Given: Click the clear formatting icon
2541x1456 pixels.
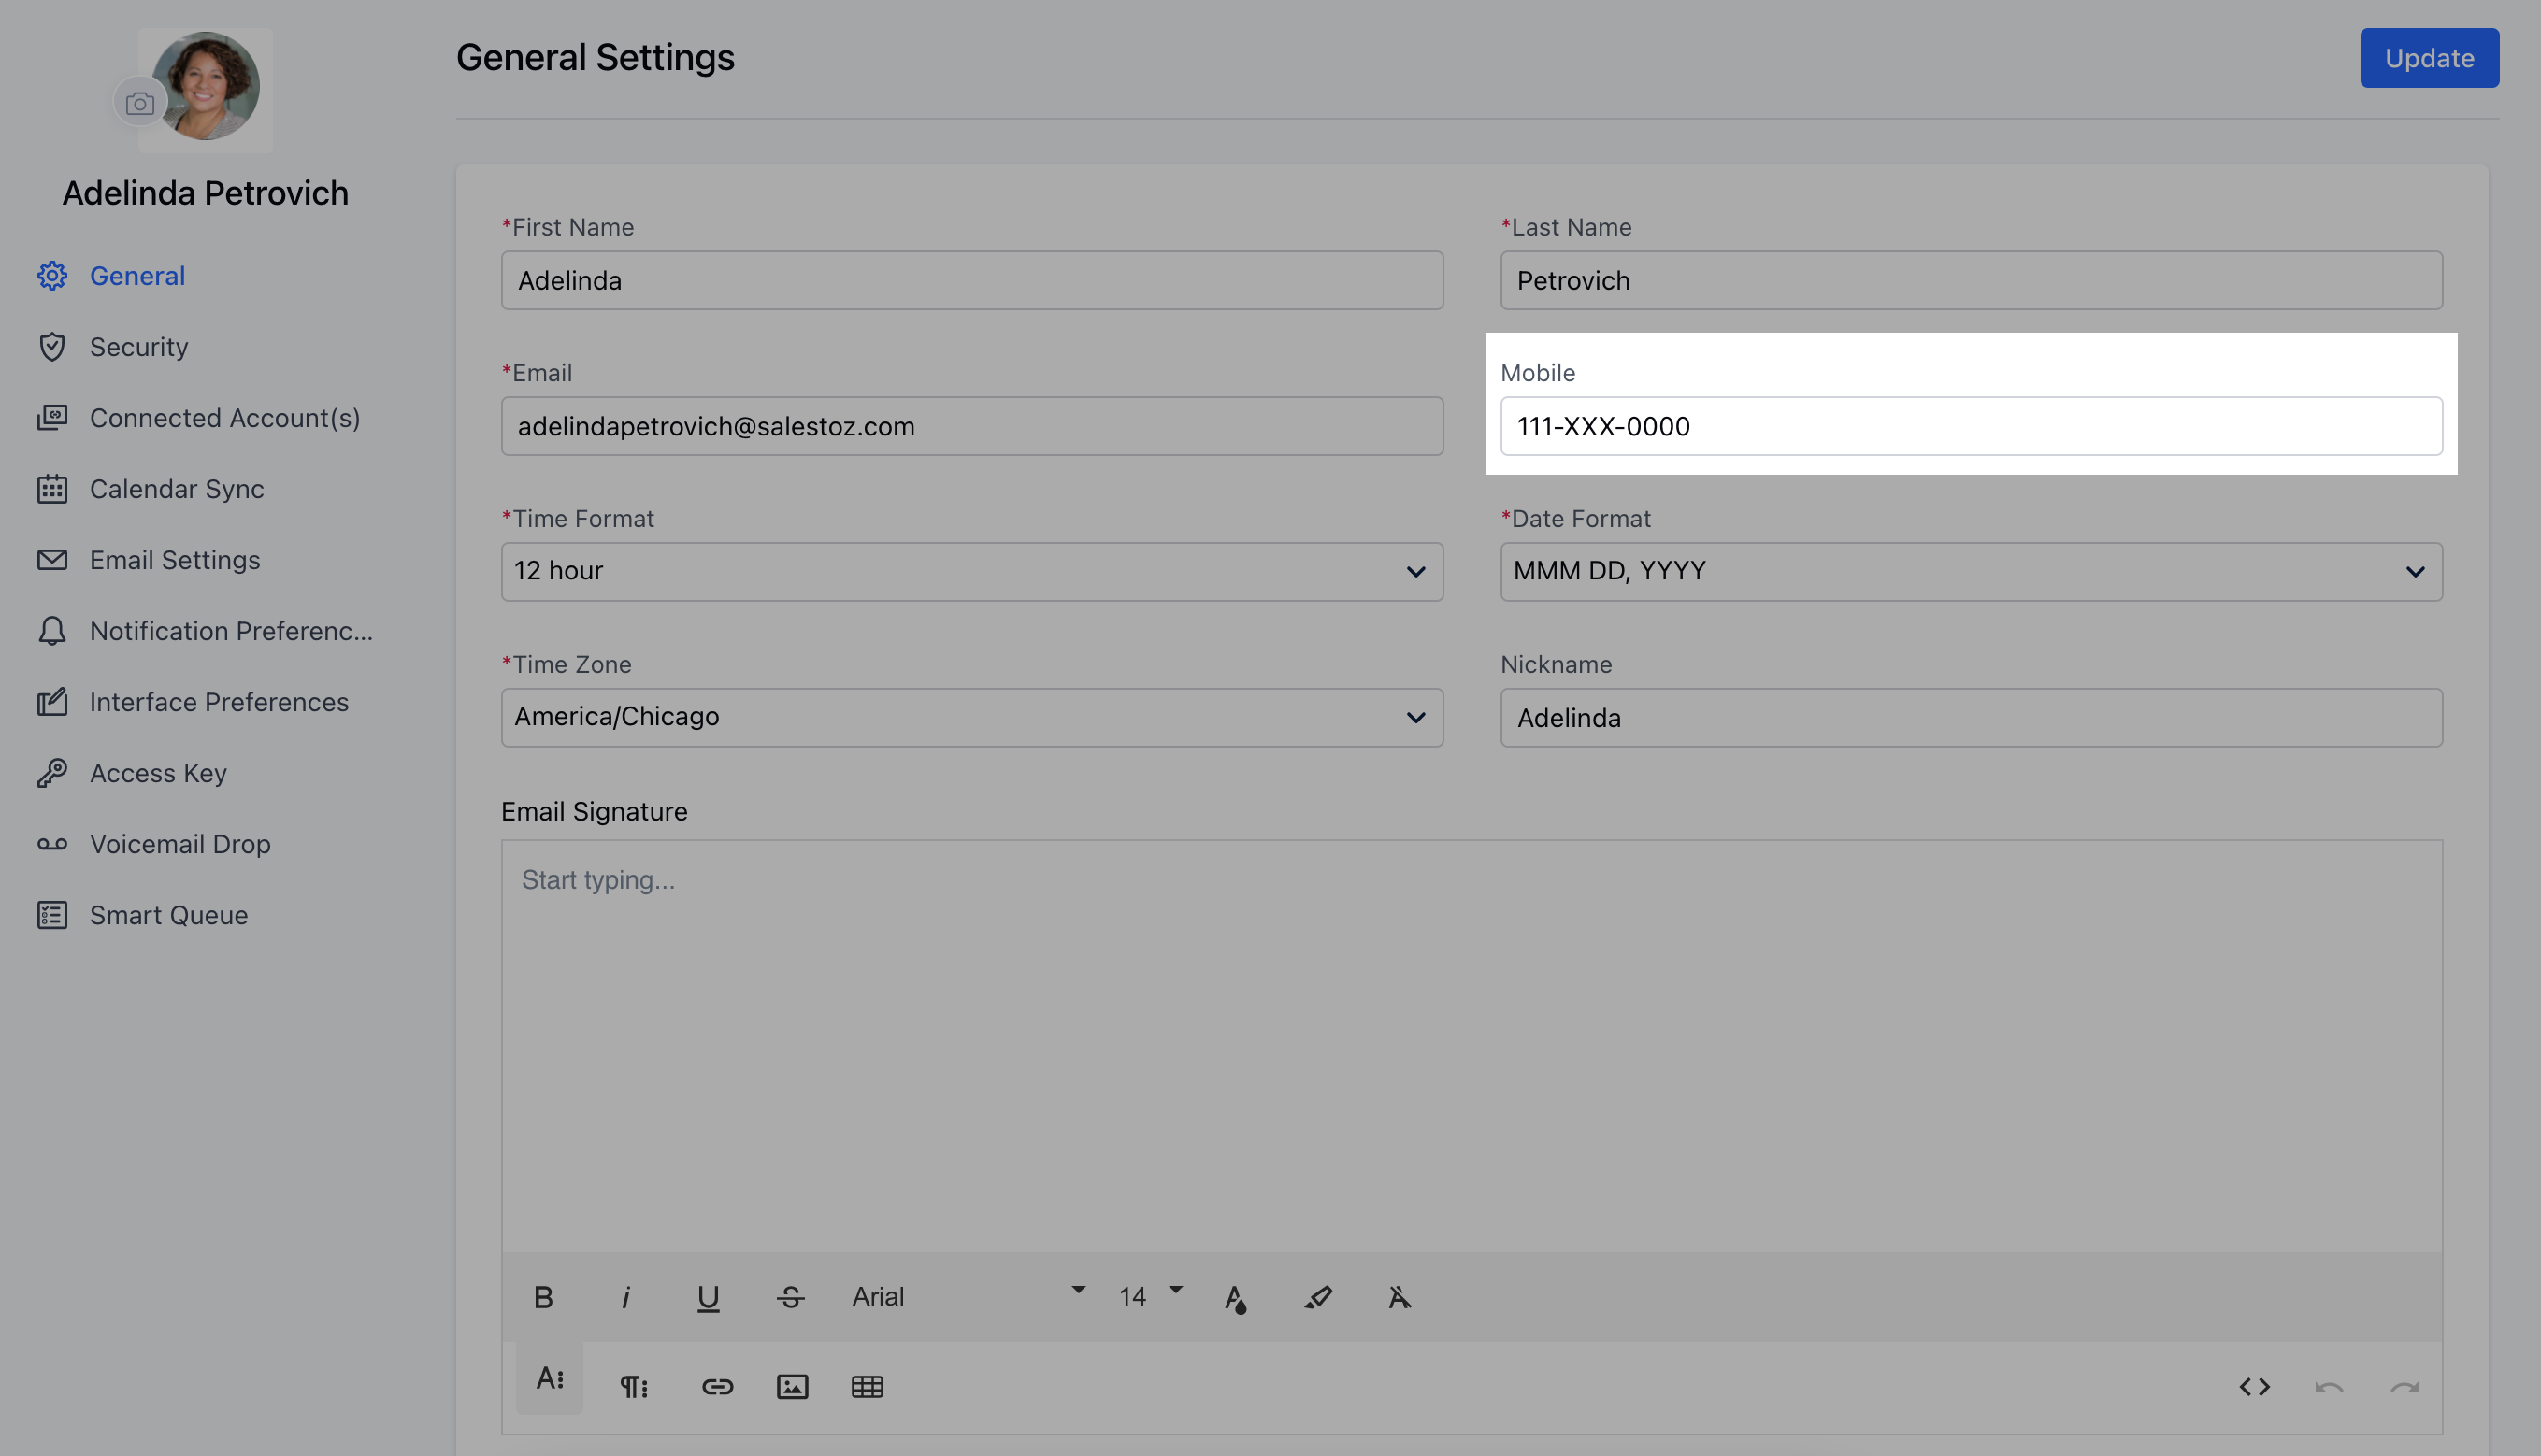Looking at the screenshot, I should coord(1400,1297).
